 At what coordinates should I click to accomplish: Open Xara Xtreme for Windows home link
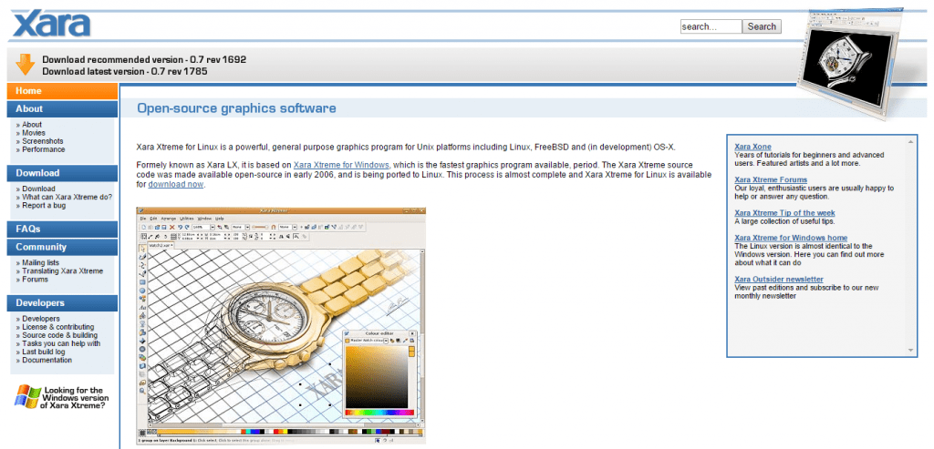[x=791, y=238]
